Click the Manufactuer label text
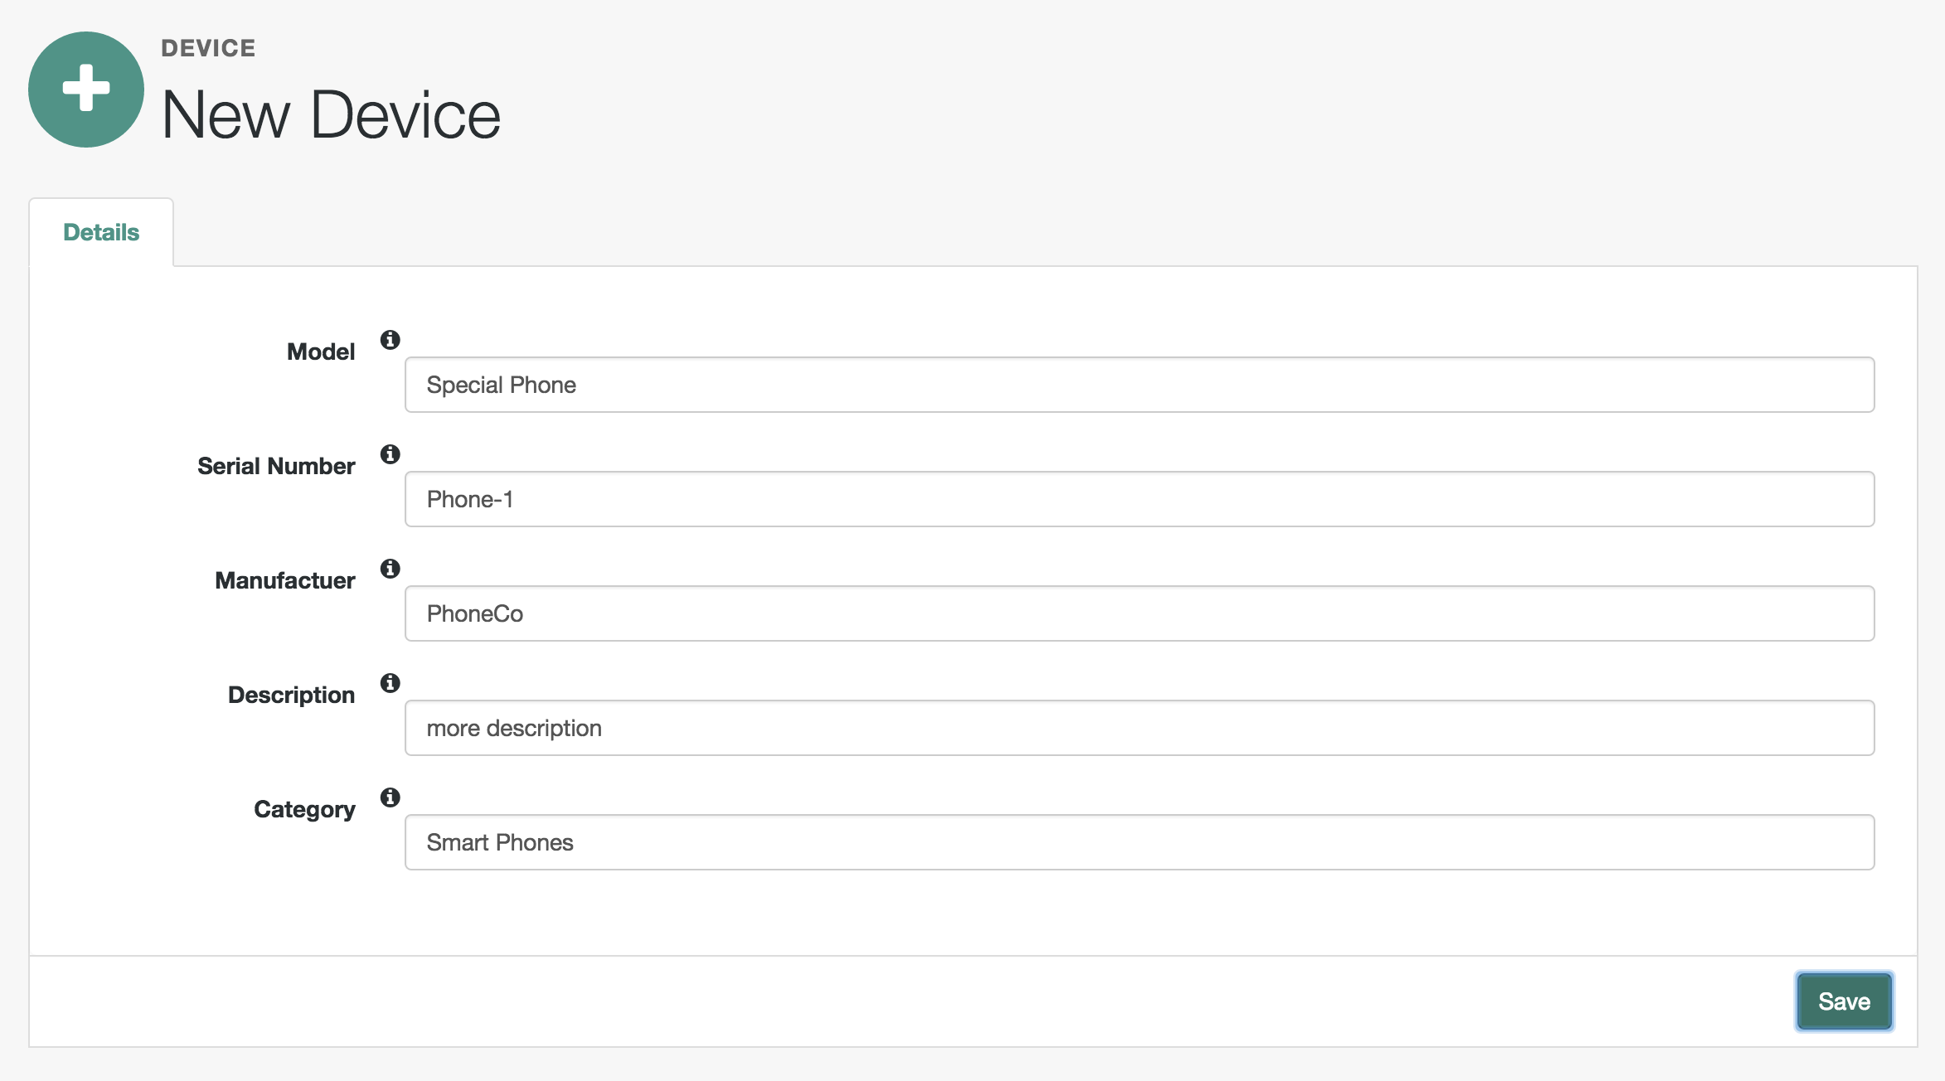Viewport: 1945px width, 1081px height. [x=285, y=580]
